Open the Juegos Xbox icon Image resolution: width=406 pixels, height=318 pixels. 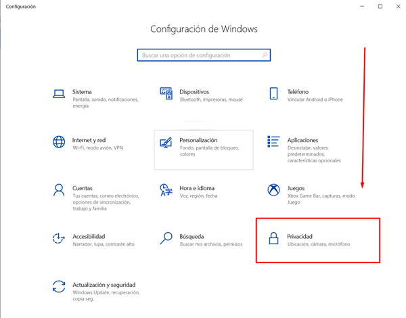pos(273,190)
